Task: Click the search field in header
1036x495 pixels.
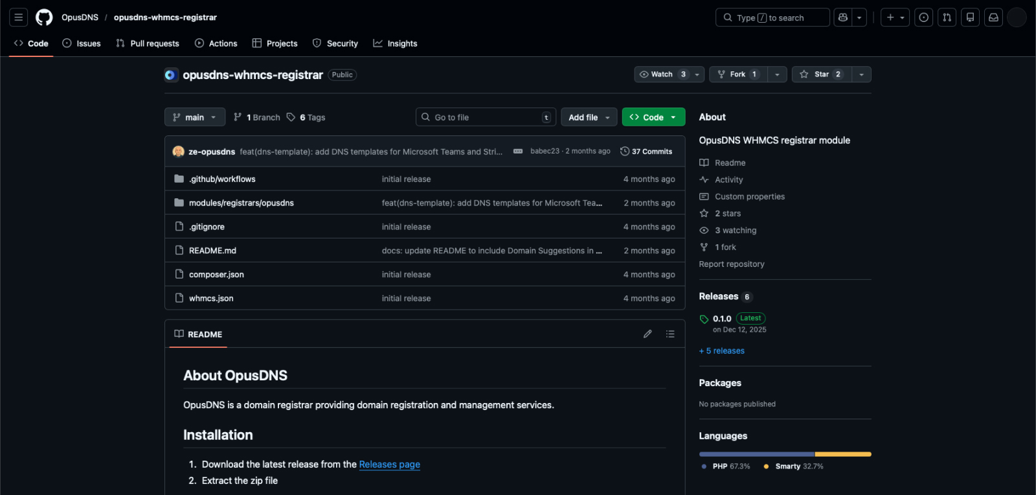Action: (772, 17)
